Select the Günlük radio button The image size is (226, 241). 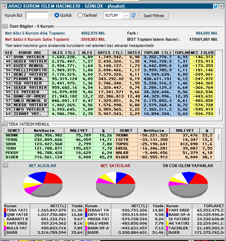point(57,15)
